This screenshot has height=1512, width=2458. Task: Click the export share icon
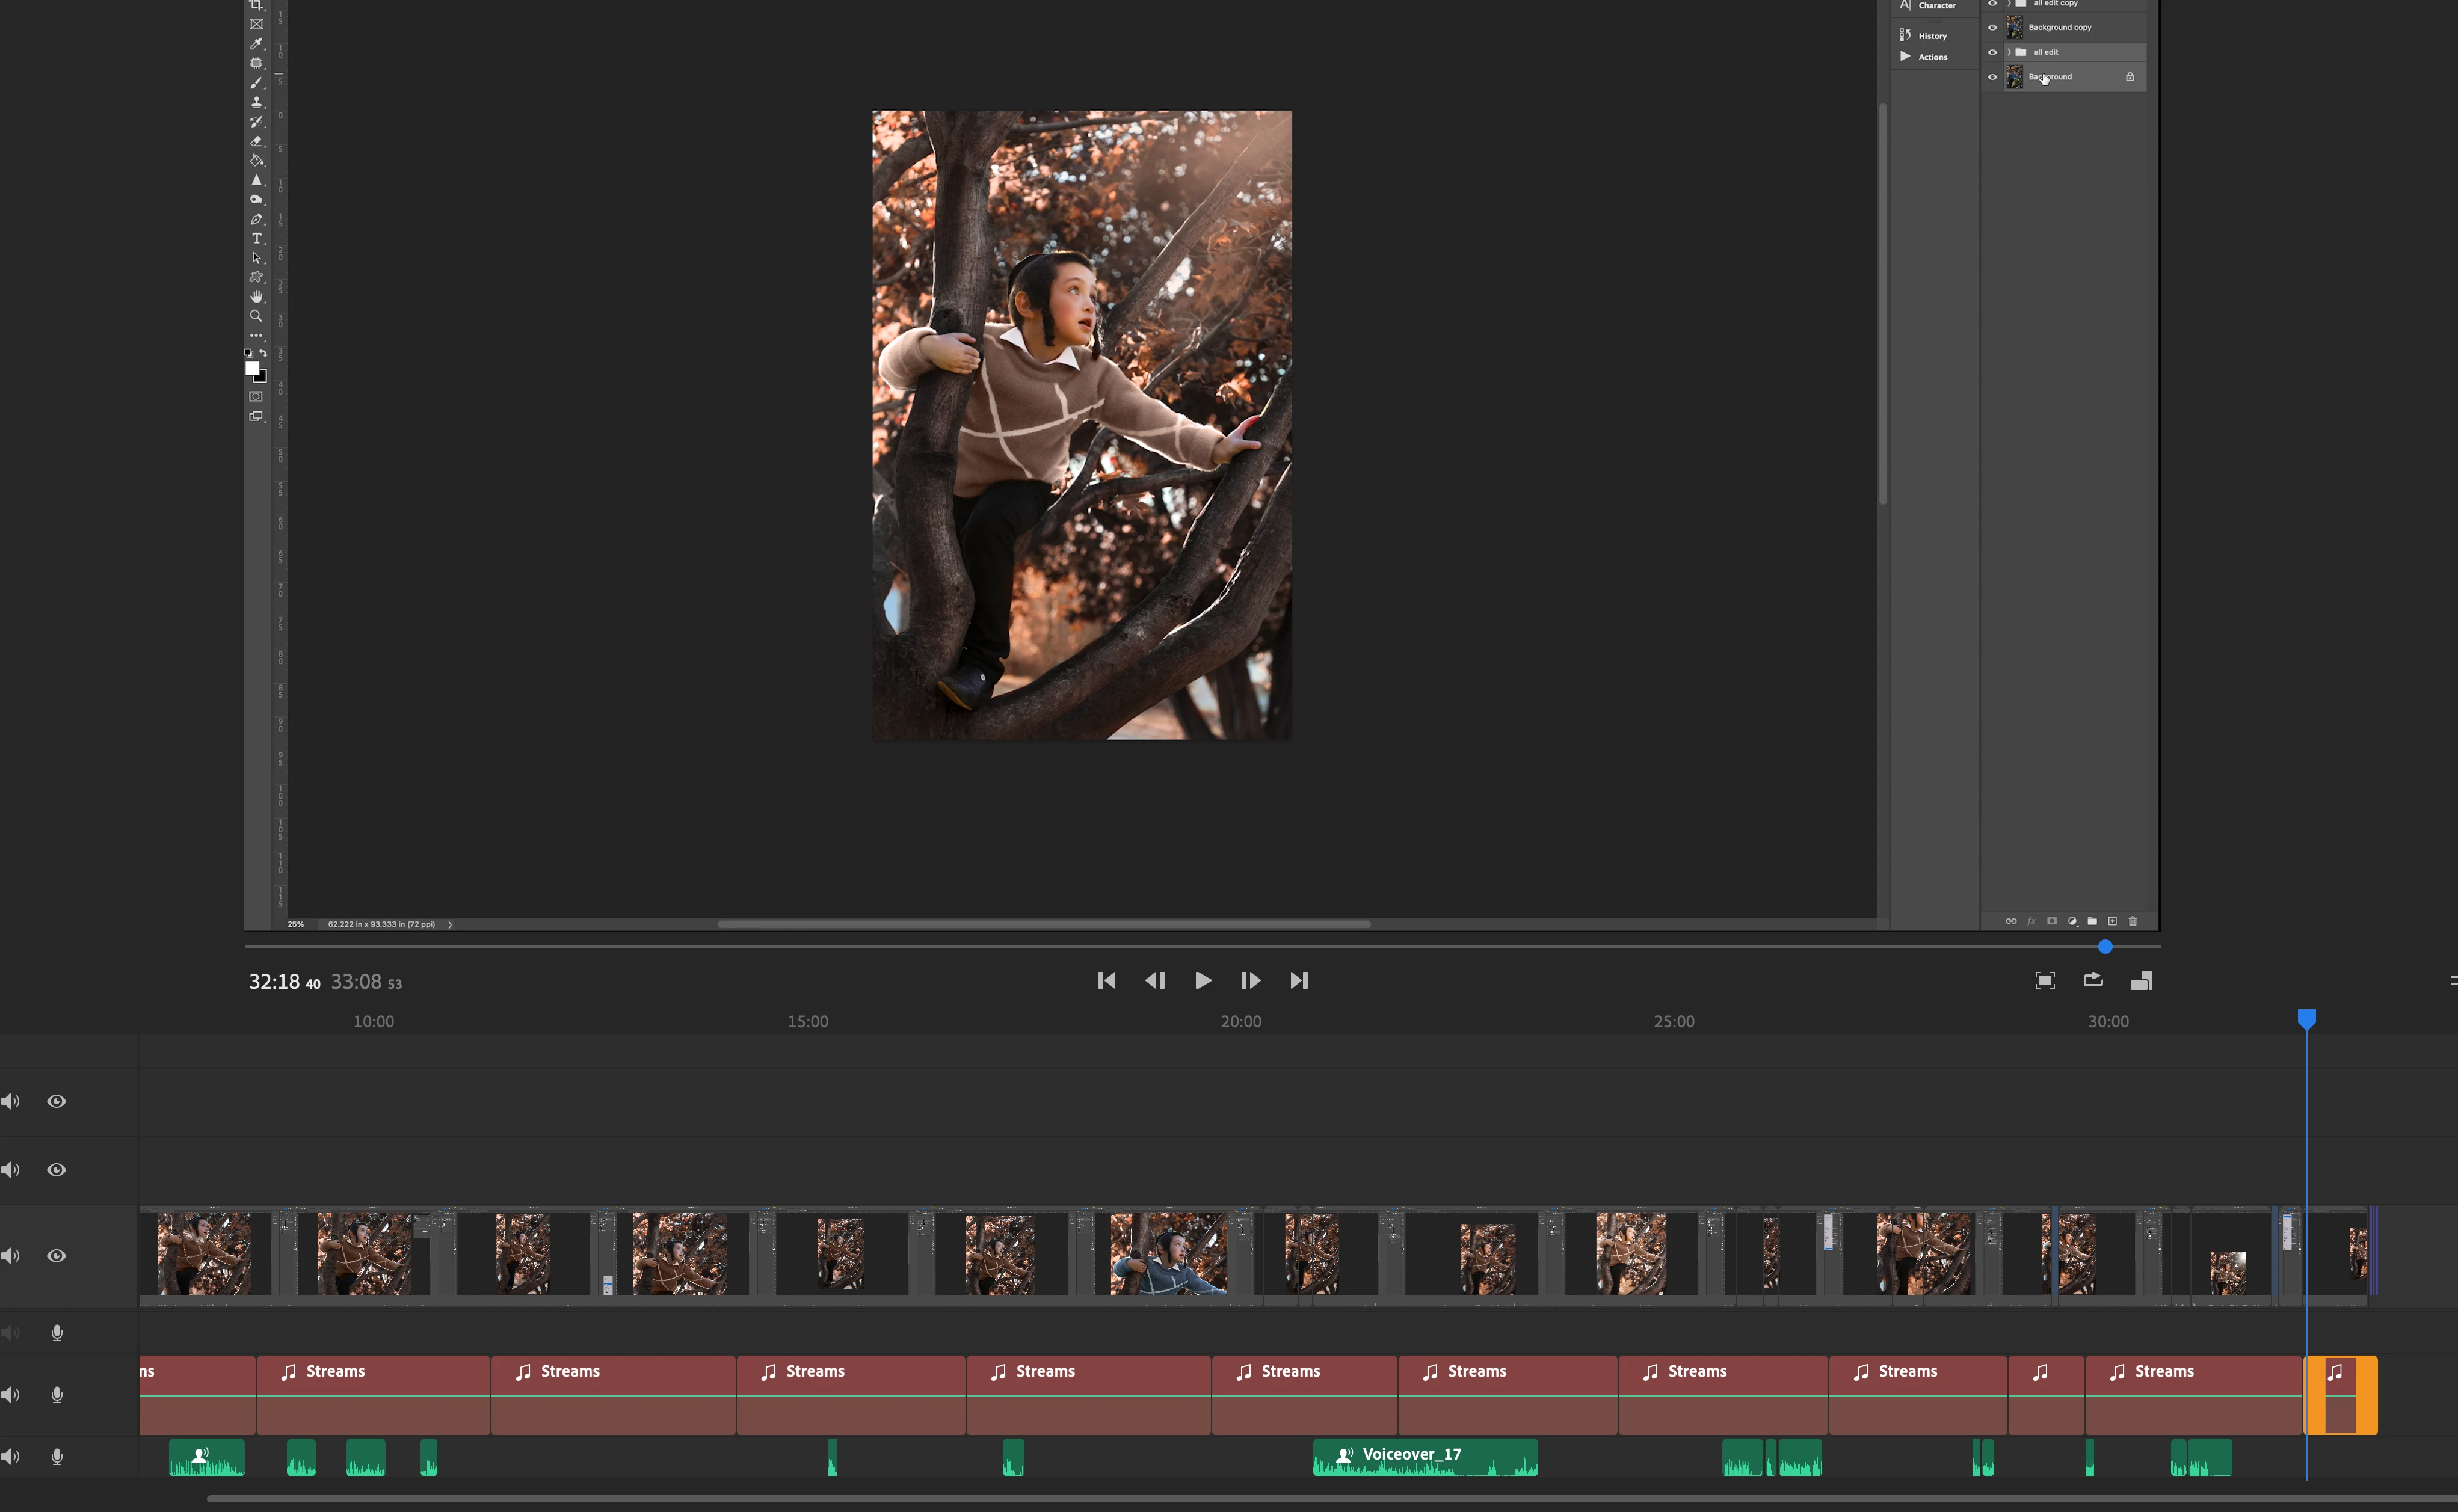pos(2093,980)
